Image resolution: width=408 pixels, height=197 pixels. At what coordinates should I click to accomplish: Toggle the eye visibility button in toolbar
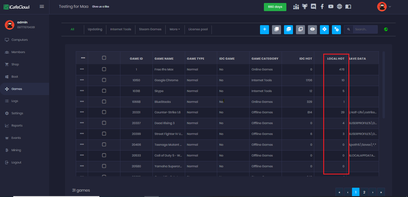312,29
